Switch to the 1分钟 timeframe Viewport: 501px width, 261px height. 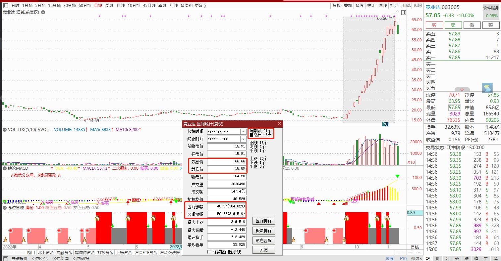(x=28, y=6)
